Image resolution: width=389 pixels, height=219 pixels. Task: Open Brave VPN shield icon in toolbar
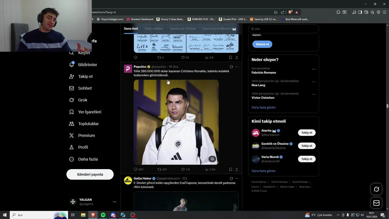[x=378, y=12]
